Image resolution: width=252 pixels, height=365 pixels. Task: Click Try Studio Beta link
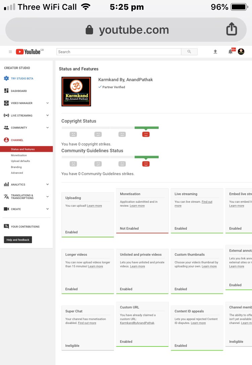pos(22,78)
